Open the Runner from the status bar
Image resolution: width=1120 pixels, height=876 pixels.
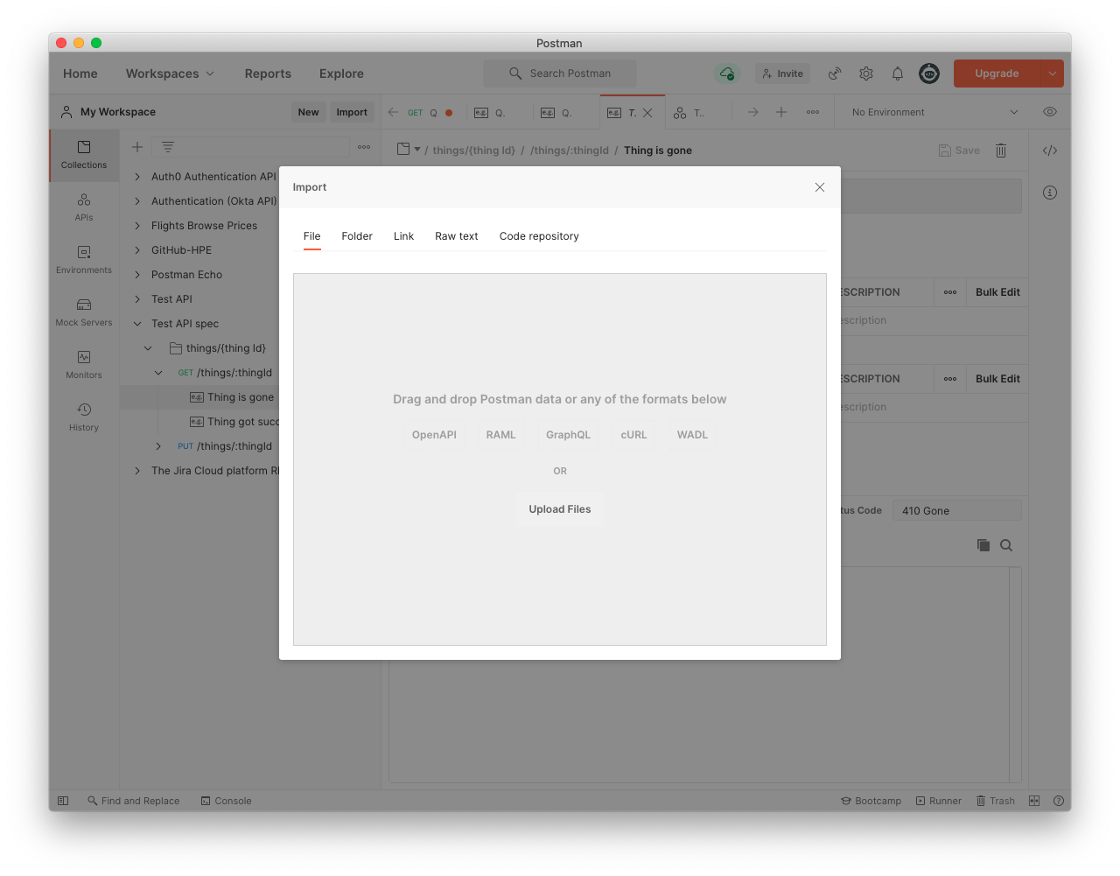click(938, 801)
